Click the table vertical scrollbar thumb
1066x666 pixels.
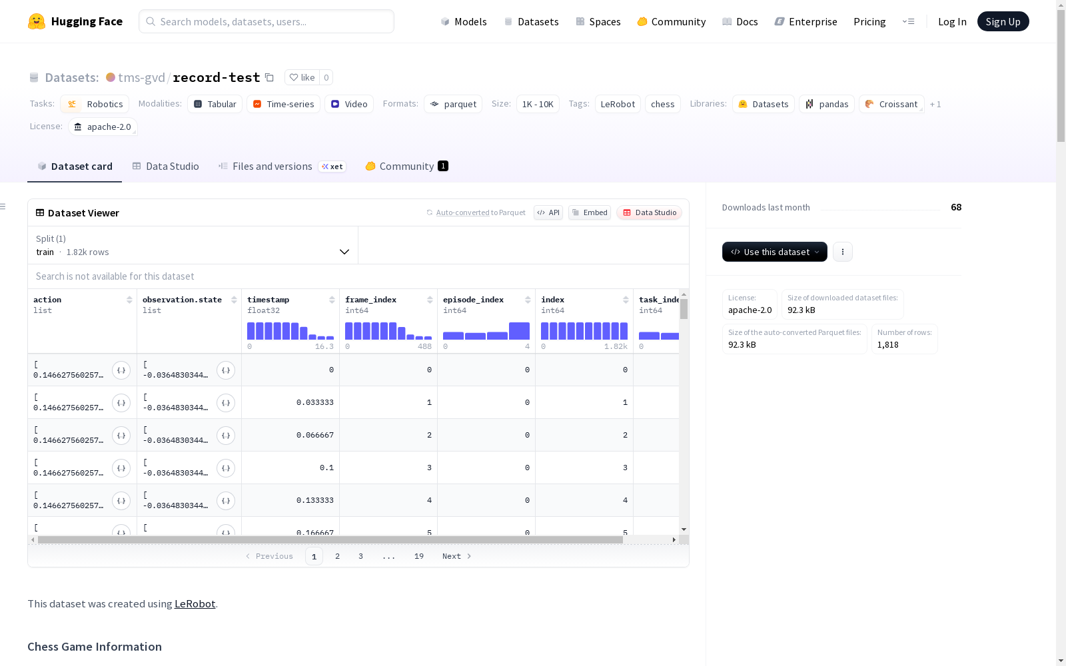[684, 309]
